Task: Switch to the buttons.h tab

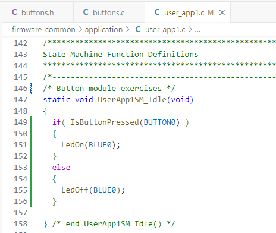Action: [x=37, y=12]
